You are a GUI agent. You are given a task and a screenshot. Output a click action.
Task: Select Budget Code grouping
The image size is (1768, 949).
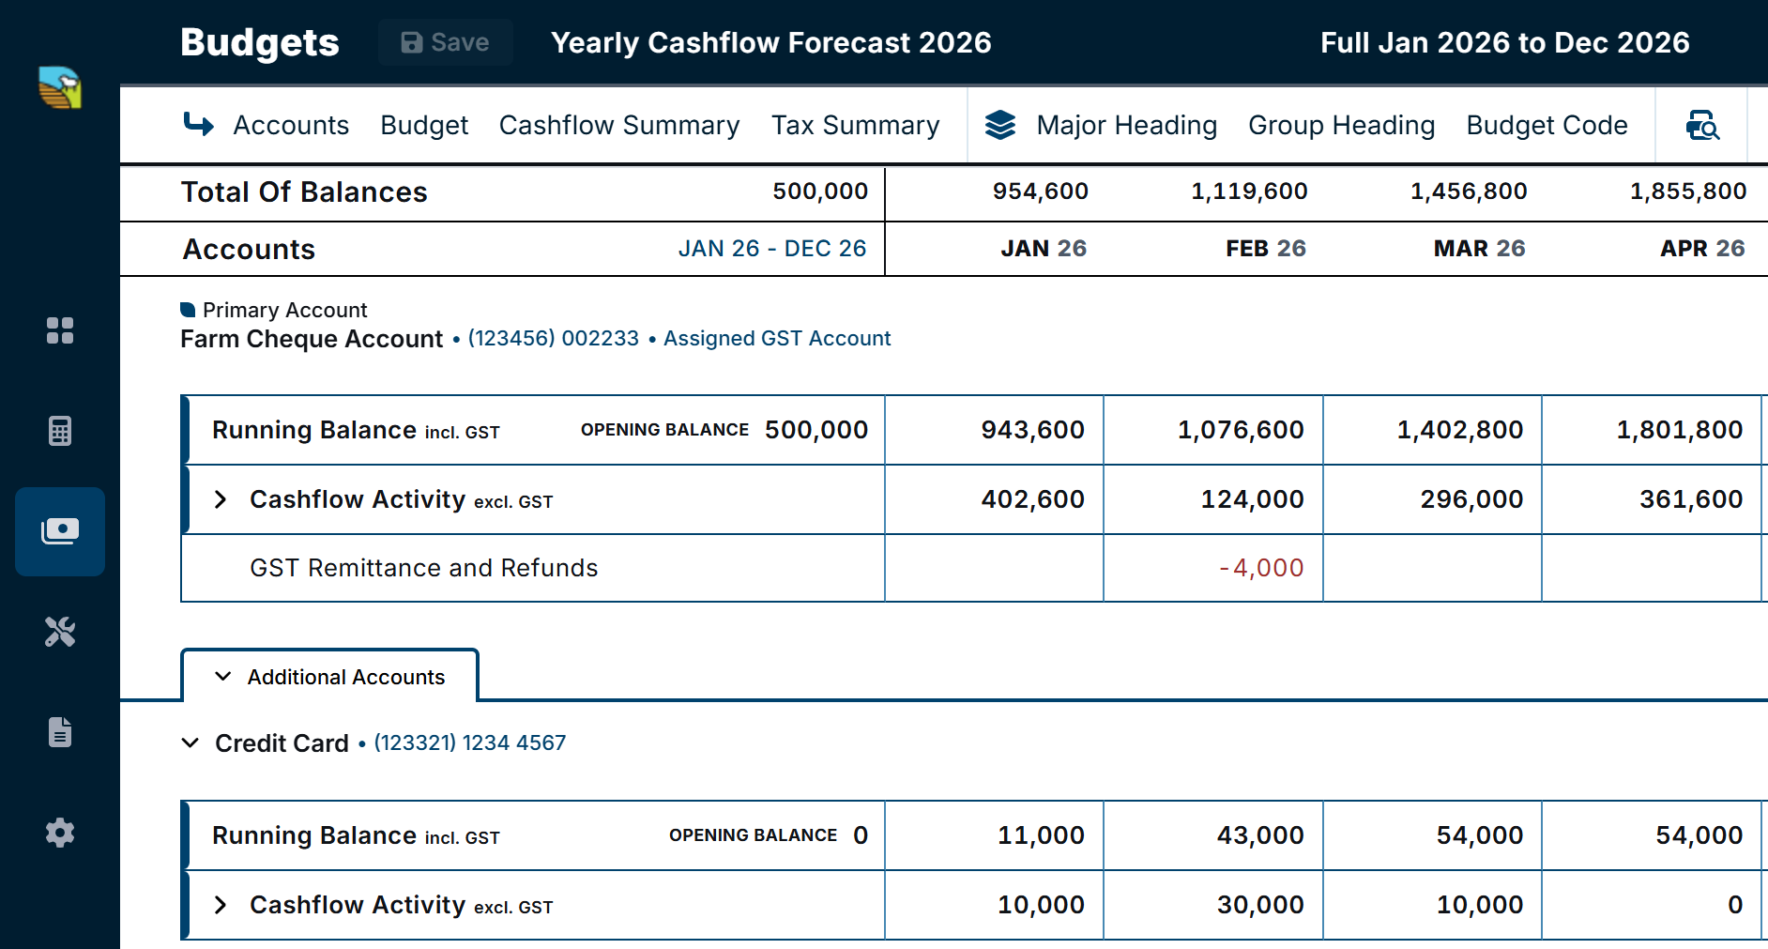(1547, 125)
